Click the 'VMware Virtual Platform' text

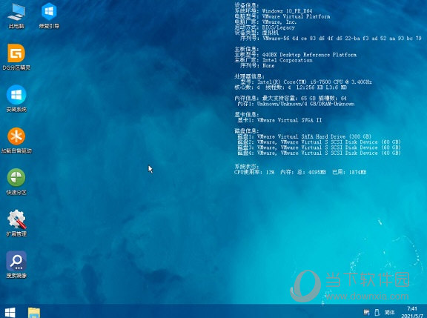[296, 16]
